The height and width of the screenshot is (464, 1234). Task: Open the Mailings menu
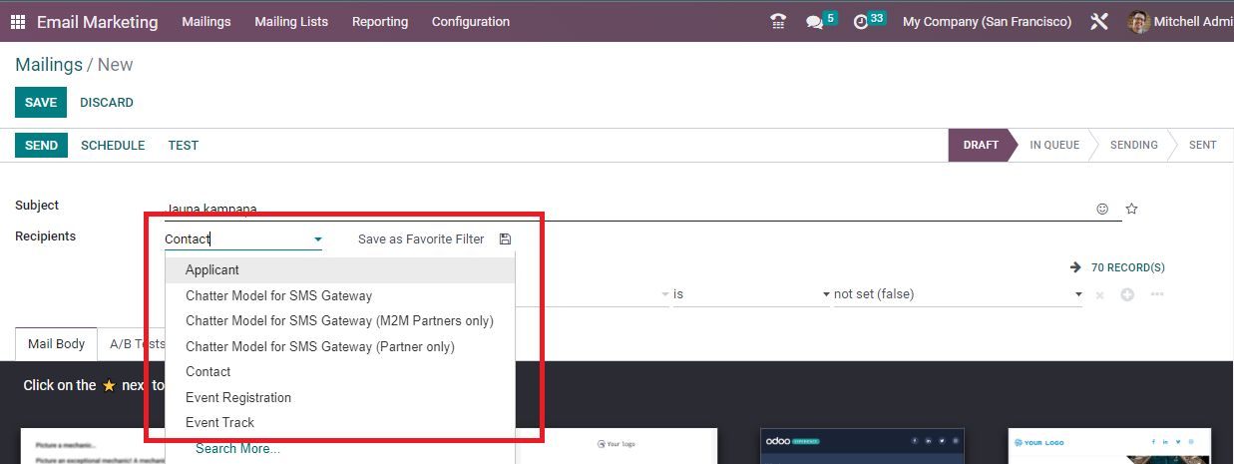[x=206, y=21]
